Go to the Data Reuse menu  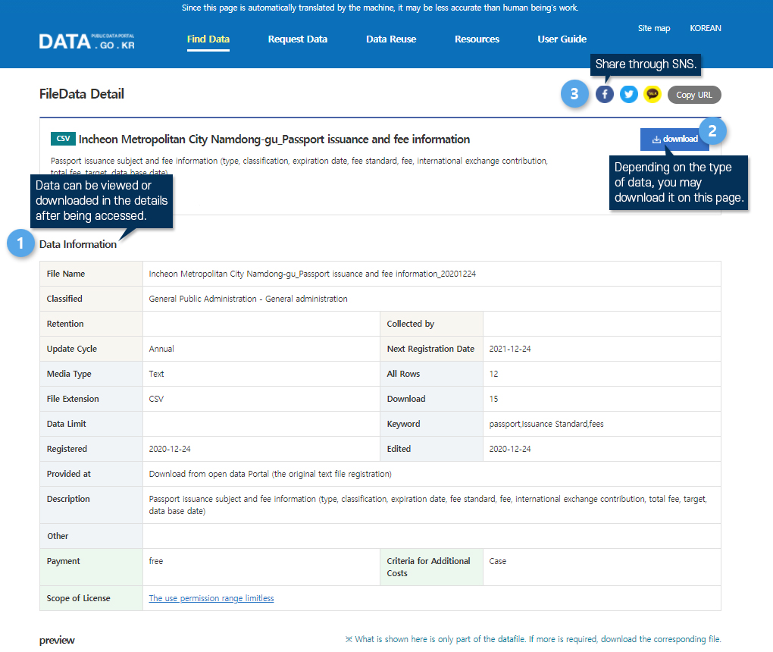[391, 39]
